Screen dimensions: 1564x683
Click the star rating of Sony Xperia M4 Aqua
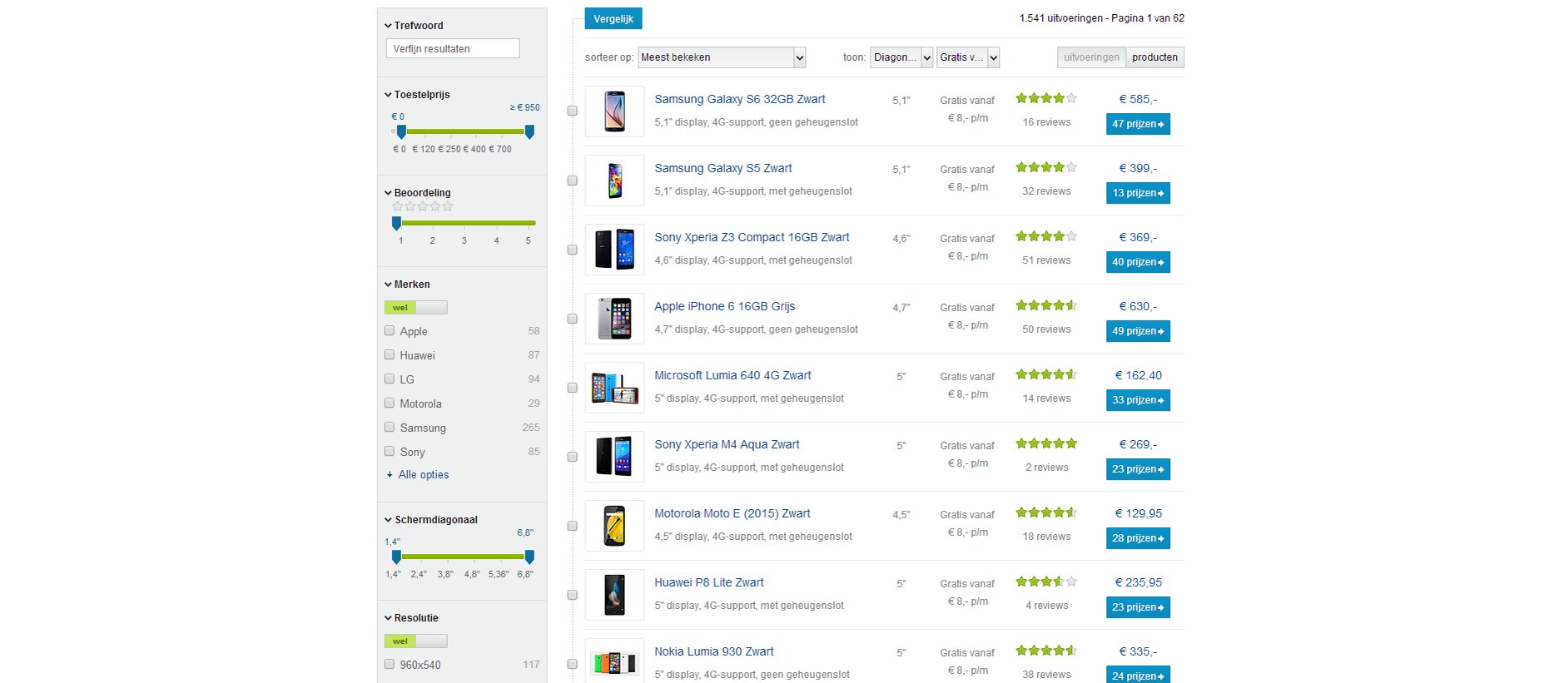click(1046, 443)
